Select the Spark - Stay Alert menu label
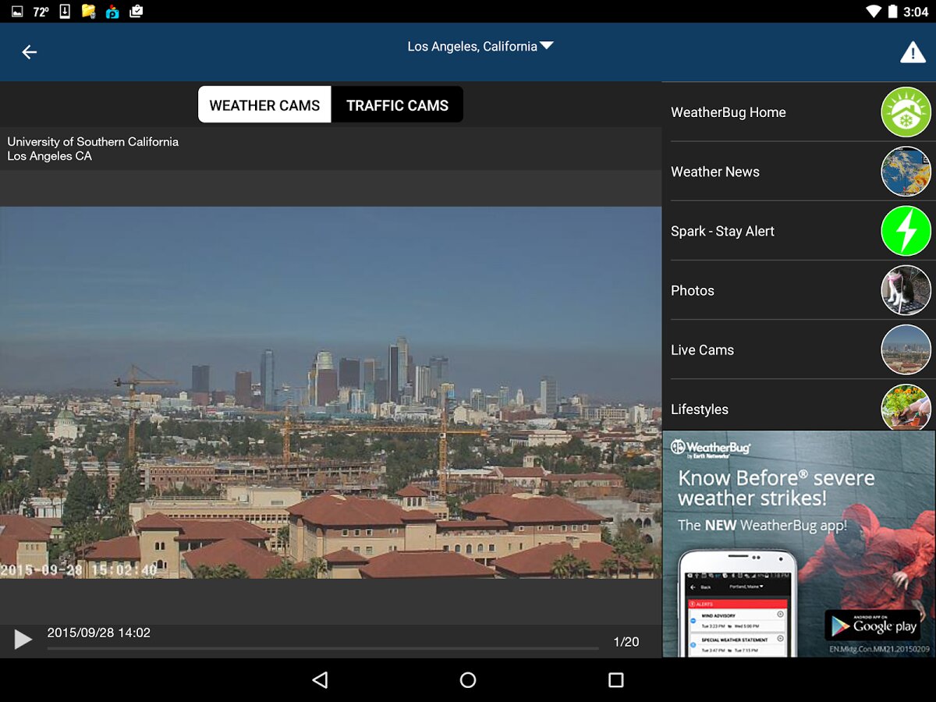Image resolution: width=936 pixels, height=702 pixels. [x=722, y=231]
